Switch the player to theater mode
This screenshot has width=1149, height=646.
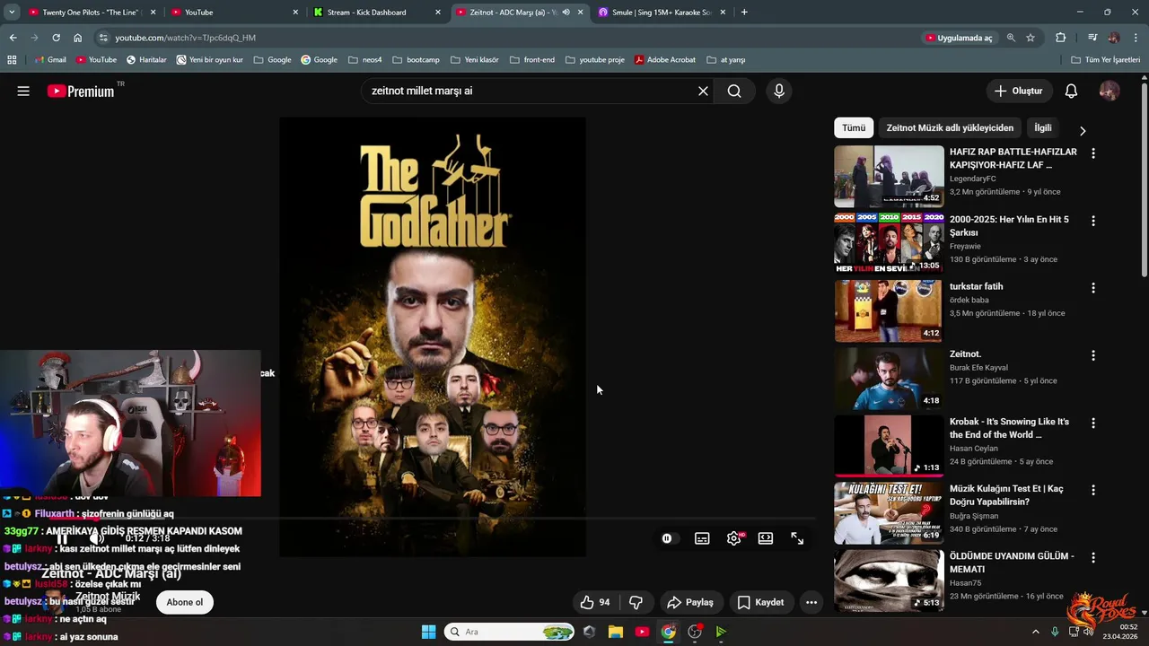(766, 538)
